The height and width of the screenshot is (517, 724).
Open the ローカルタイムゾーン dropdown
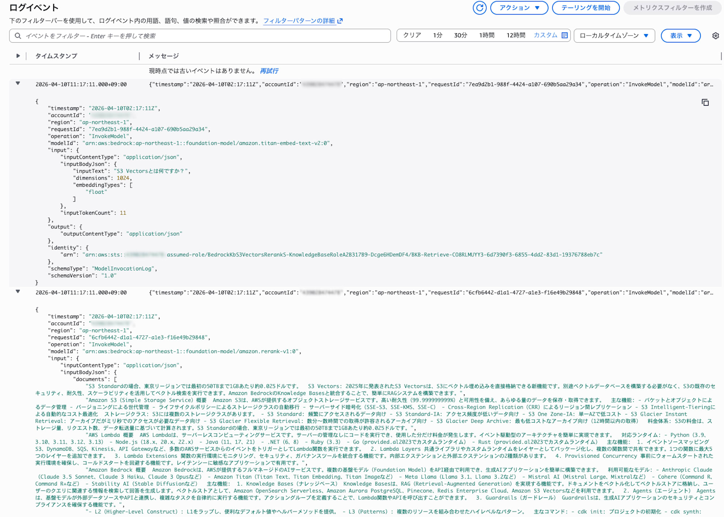click(614, 35)
